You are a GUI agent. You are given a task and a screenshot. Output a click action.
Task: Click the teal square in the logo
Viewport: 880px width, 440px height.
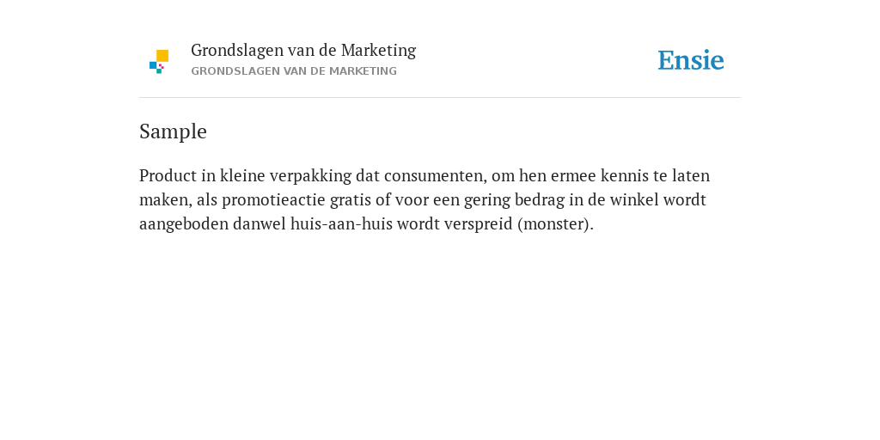[x=159, y=71]
